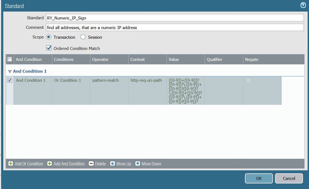
Task: Click the Operator column header
Action: tap(101, 59)
